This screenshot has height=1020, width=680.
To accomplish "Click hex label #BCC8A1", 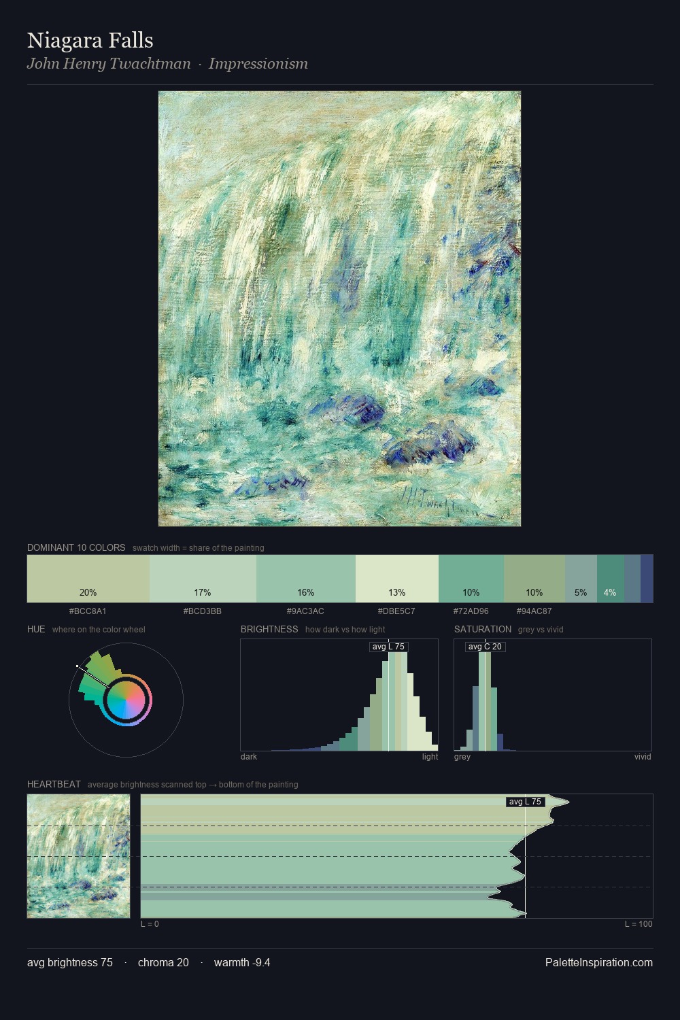I will click(x=88, y=611).
